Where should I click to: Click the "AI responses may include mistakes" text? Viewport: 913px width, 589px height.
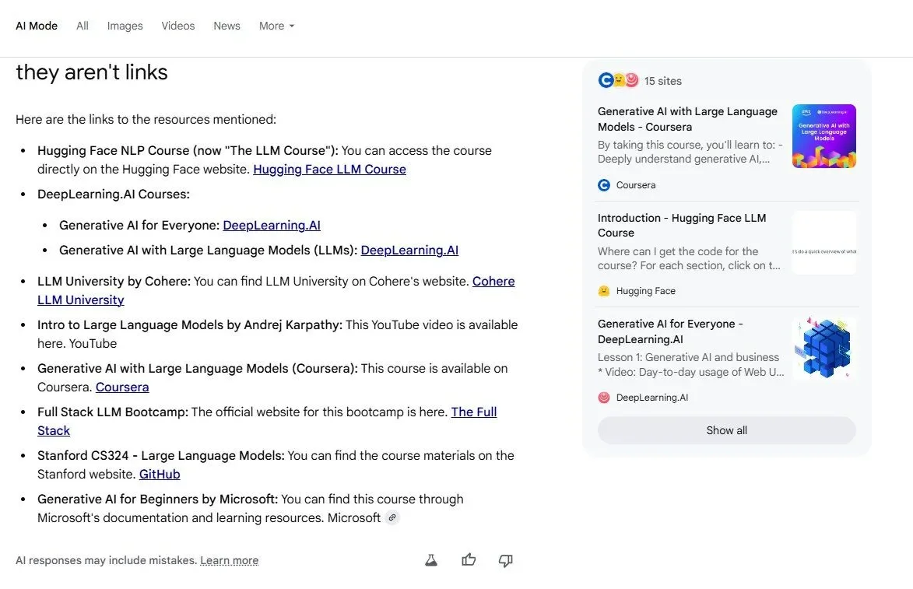pos(107,560)
